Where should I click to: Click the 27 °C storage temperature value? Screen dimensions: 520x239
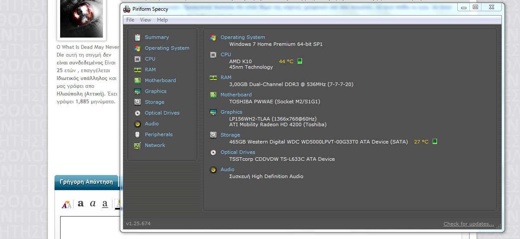[x=421, y=142]
